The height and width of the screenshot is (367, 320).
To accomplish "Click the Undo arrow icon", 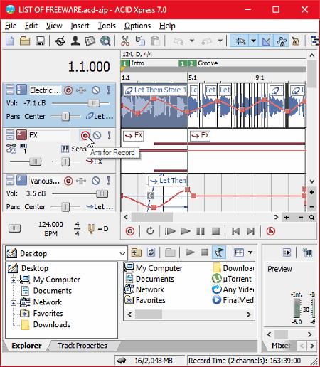I will tap(178, 41).
